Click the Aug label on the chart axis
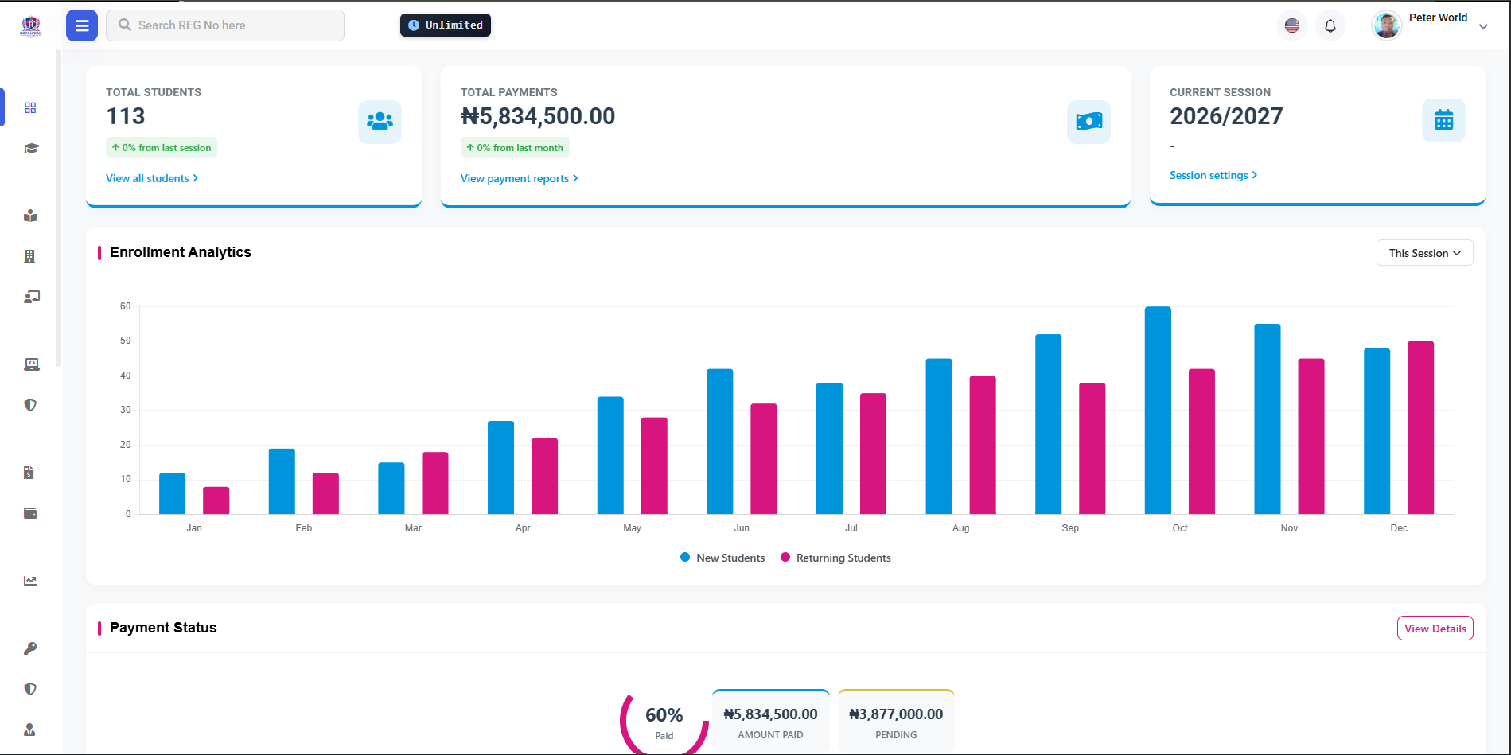 [961, 528]
